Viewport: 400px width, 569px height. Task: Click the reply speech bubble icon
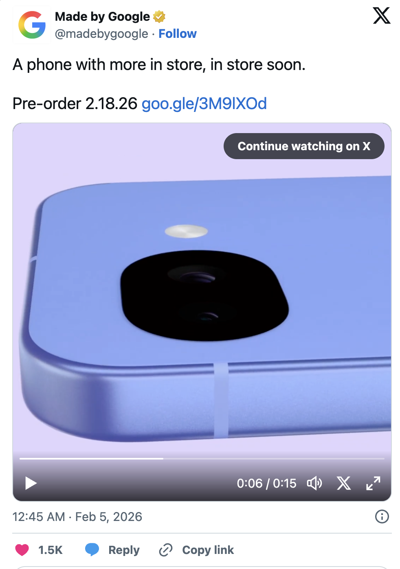[92, 549]
